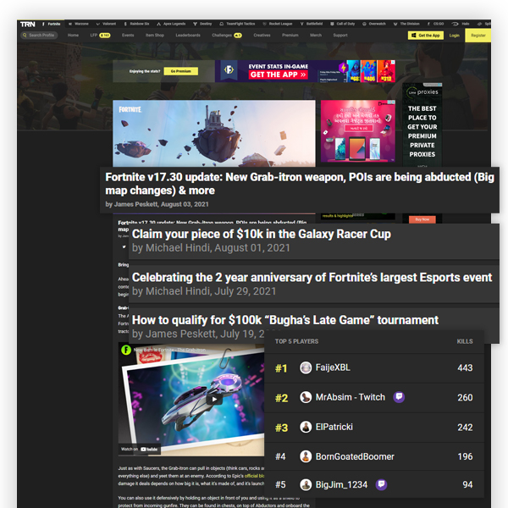Open the floating islands Fortnite article image
Screen dimensions: 508x508
pyautogui.click(x=214, y=134)
